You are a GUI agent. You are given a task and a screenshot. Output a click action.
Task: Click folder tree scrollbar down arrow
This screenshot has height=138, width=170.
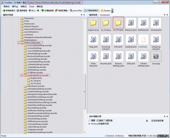(x=84, y=132)
